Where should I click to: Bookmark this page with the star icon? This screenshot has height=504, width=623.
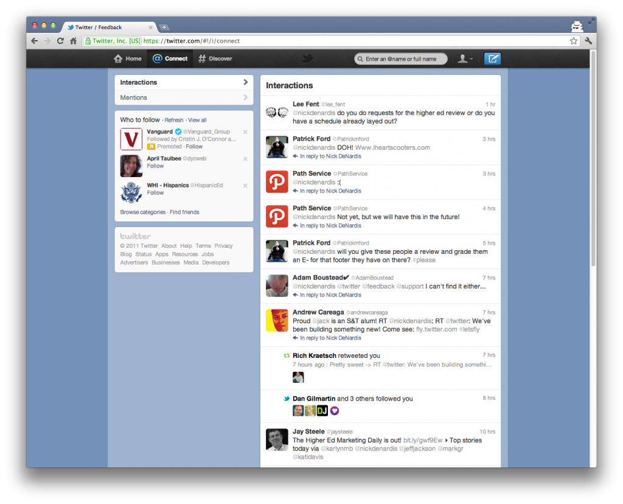click(574, 41)
